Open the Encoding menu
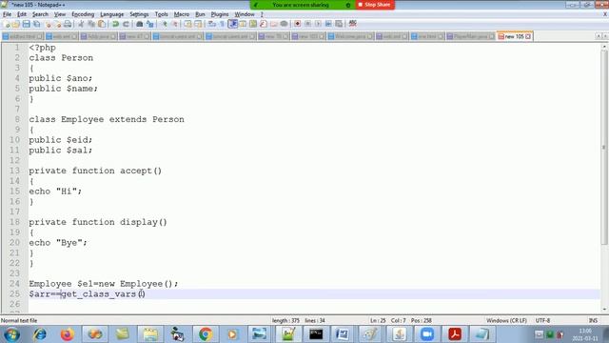 [x=83, y=14]
